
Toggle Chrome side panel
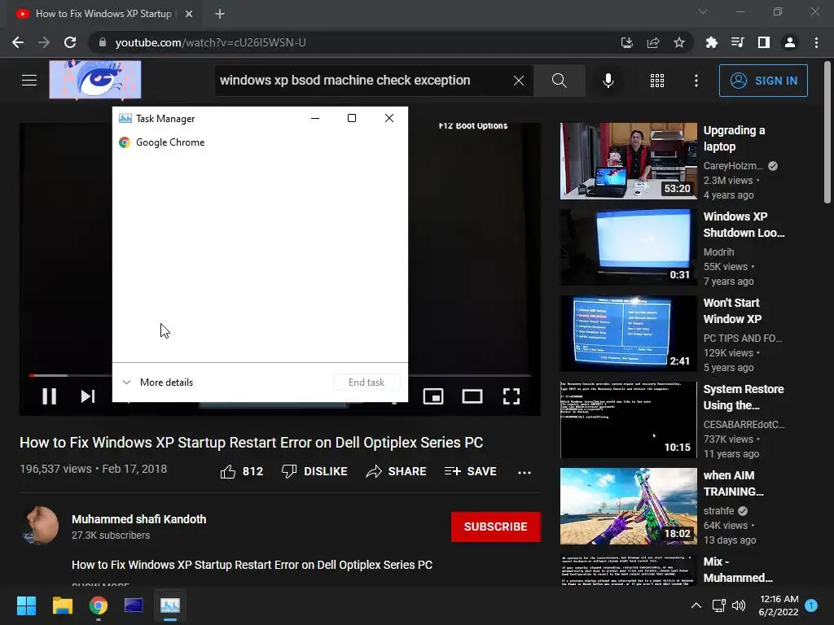764,42
